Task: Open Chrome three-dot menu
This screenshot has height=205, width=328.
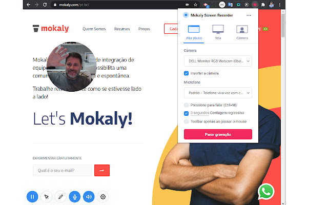Action: [280, 5]
